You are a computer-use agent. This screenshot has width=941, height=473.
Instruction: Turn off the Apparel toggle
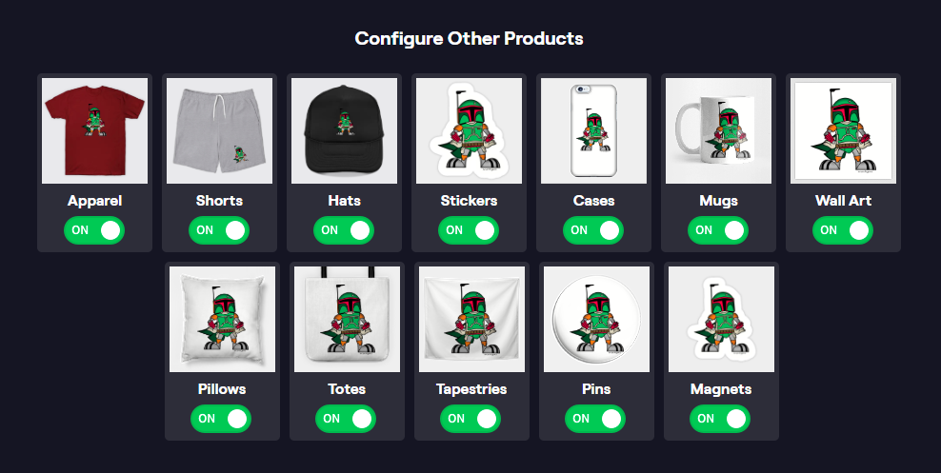coord(94,230)
